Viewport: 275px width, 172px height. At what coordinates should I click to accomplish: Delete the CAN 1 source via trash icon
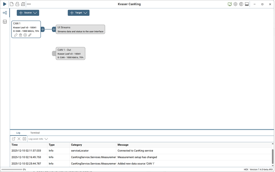[x=21, y=35]
